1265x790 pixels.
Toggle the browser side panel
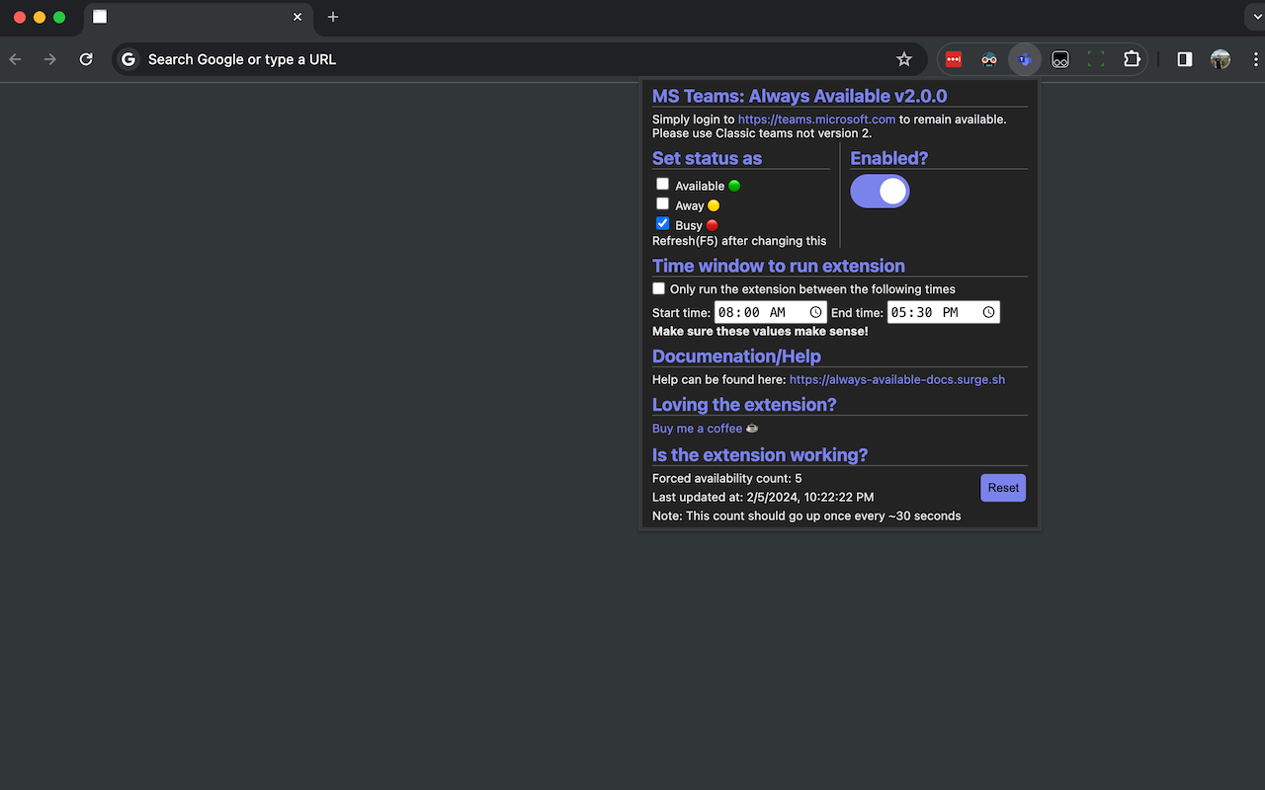[1184, 59]
